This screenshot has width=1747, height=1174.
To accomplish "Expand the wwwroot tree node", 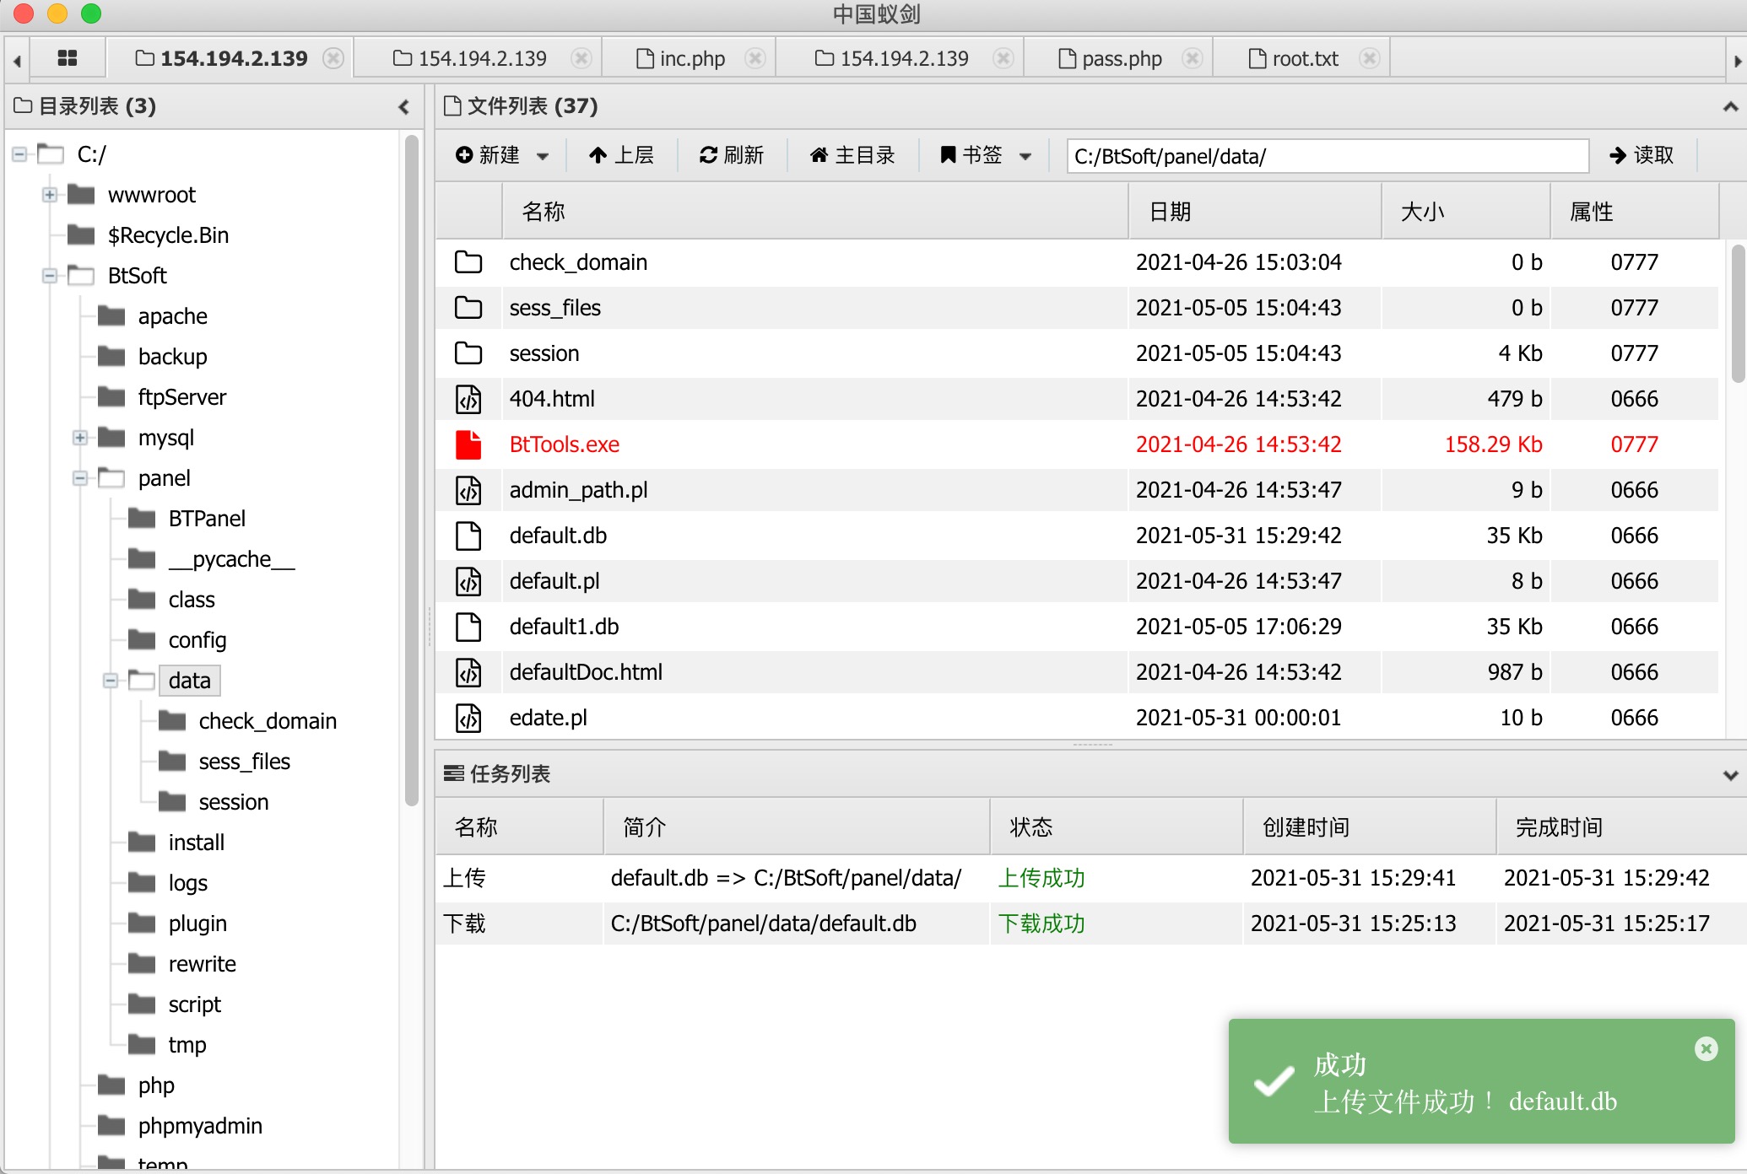I will tap(50, 195).
